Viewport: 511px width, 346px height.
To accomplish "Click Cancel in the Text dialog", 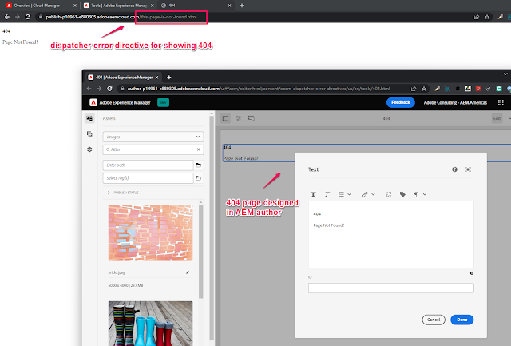I will pyautogui.click(x=434, y=320).
